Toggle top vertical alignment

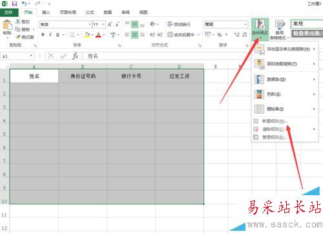click(127, 24)
